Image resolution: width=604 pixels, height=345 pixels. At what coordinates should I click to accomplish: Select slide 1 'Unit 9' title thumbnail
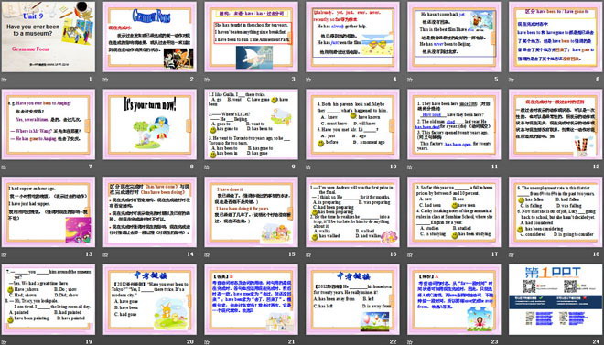click(x=49, y=37)
